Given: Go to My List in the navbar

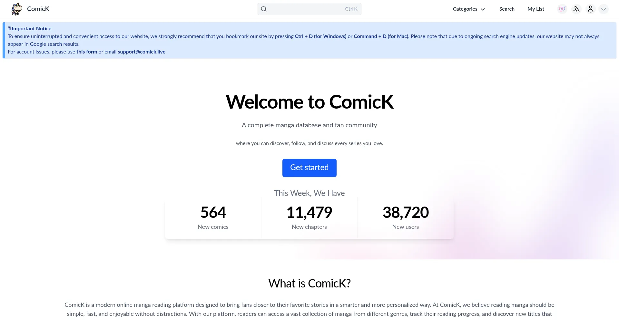Looking at the screenshot, I should (x=536, y=9).
